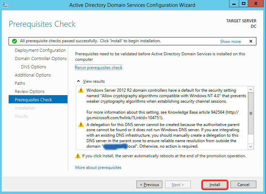Click Rerun prerequisites check link

click(x=99, y=68)
